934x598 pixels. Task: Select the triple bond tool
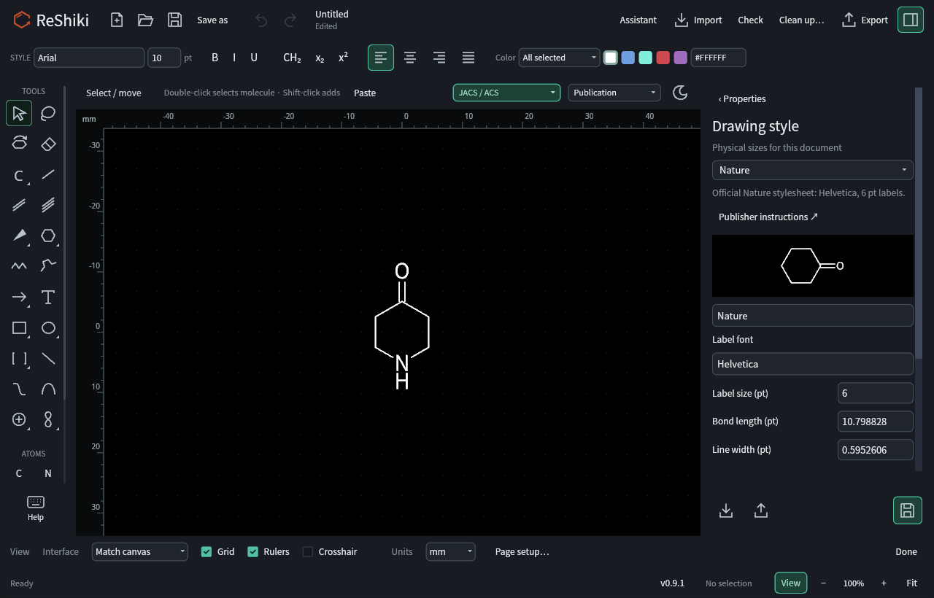point(48,205)
